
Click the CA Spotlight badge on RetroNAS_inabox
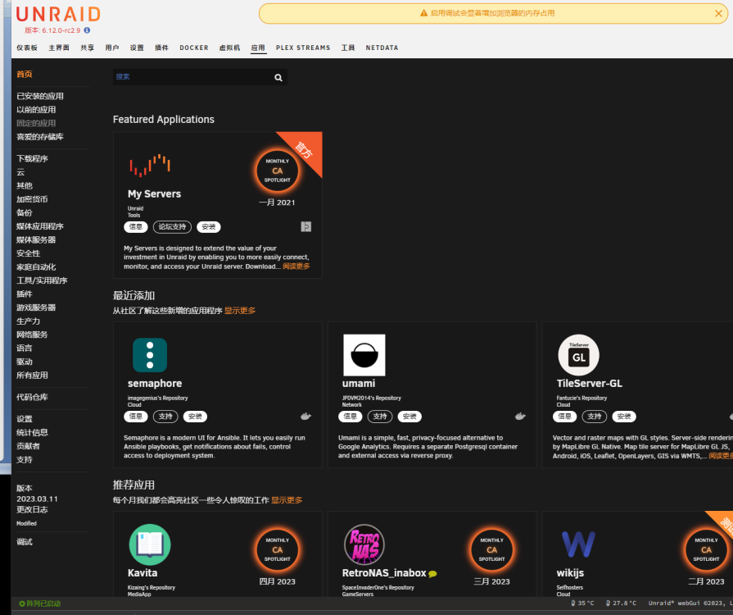(491, 550)
